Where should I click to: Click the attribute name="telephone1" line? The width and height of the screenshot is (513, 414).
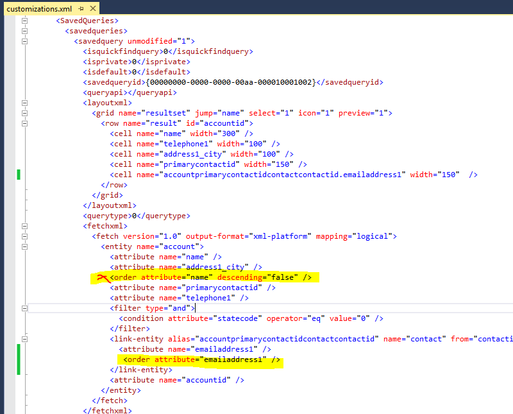coord(180,298)
